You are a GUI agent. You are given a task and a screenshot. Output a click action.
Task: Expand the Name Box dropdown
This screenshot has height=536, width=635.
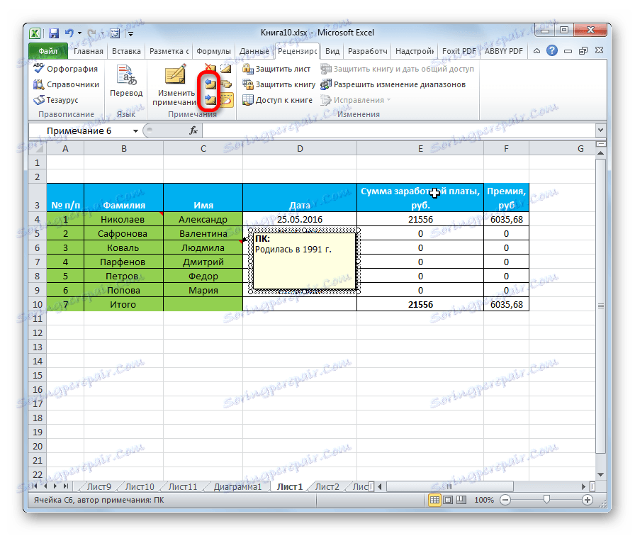pos(135,131)
